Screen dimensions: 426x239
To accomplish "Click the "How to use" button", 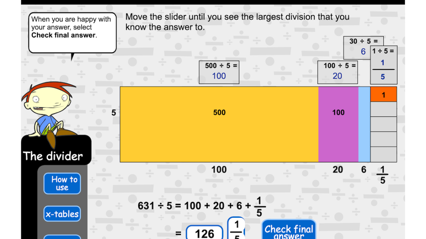I will pos(62,183).
